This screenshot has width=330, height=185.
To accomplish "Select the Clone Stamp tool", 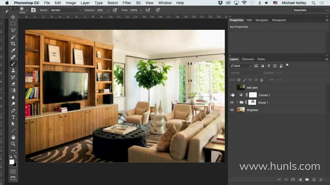I will tap(13, 71).
